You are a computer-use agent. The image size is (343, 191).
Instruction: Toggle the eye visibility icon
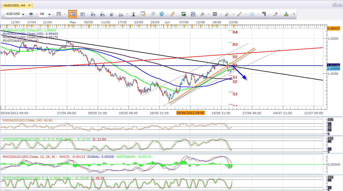coord(153,14)
